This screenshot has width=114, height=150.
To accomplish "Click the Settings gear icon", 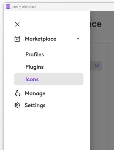I will pos(17,105).
